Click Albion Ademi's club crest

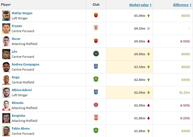96,92
